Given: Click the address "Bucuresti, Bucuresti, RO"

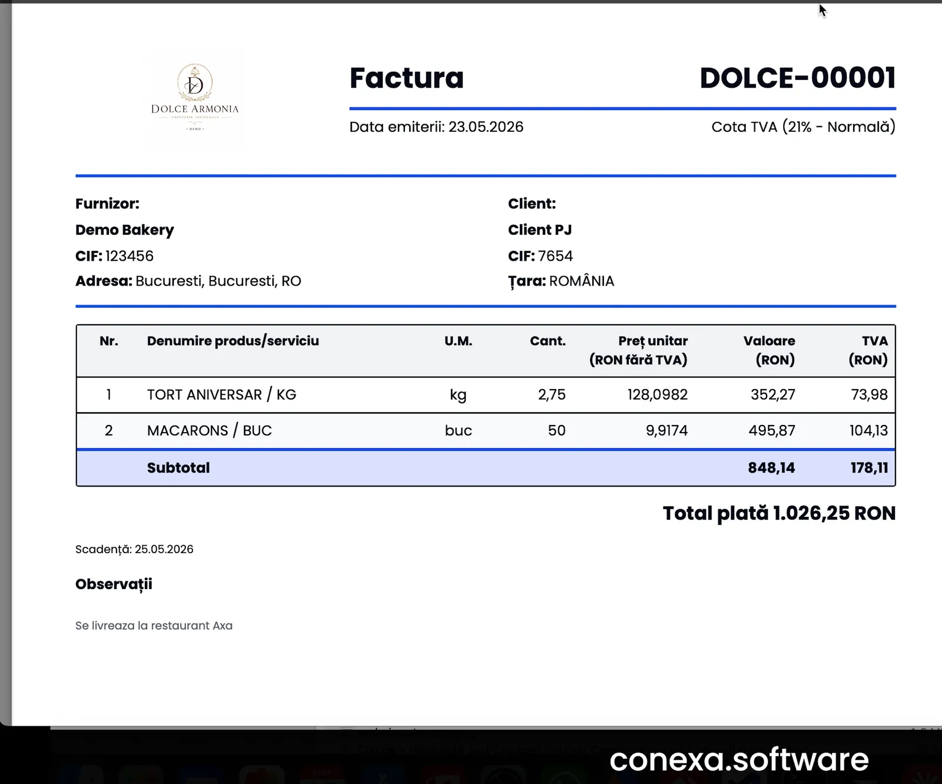Looking at the screenshot, I should click(218, 281).
